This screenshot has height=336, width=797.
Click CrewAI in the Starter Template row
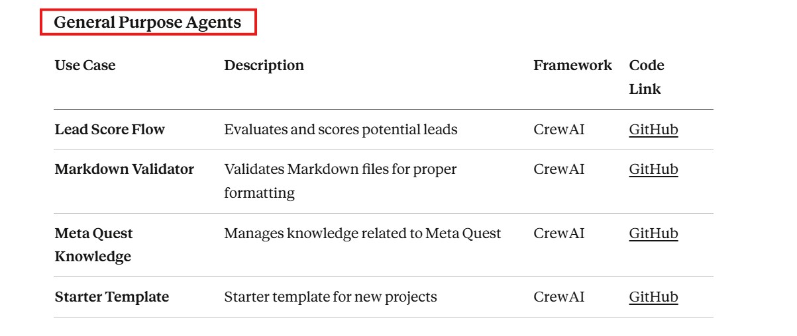[558, 297]
